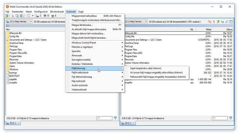The height and width of the screenshot is (134, 239).
Task: Expand Kép eszközök submenu
Action: (x=95, y=81)
